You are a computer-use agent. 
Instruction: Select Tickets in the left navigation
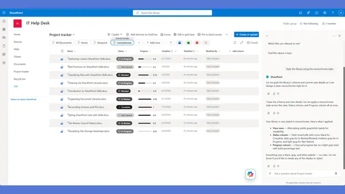17,57
